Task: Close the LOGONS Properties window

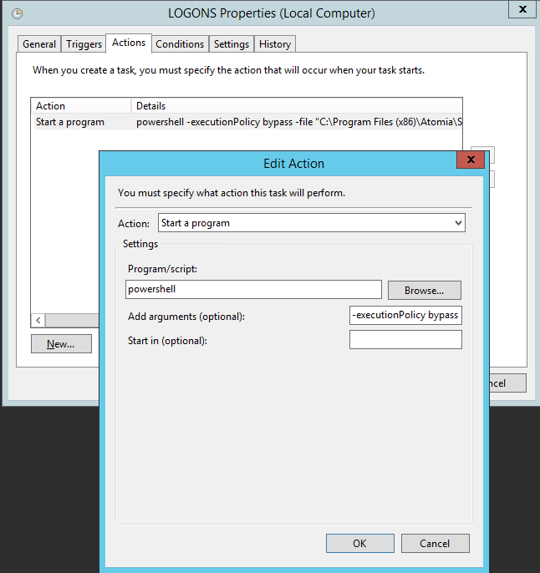Action: 522,9
